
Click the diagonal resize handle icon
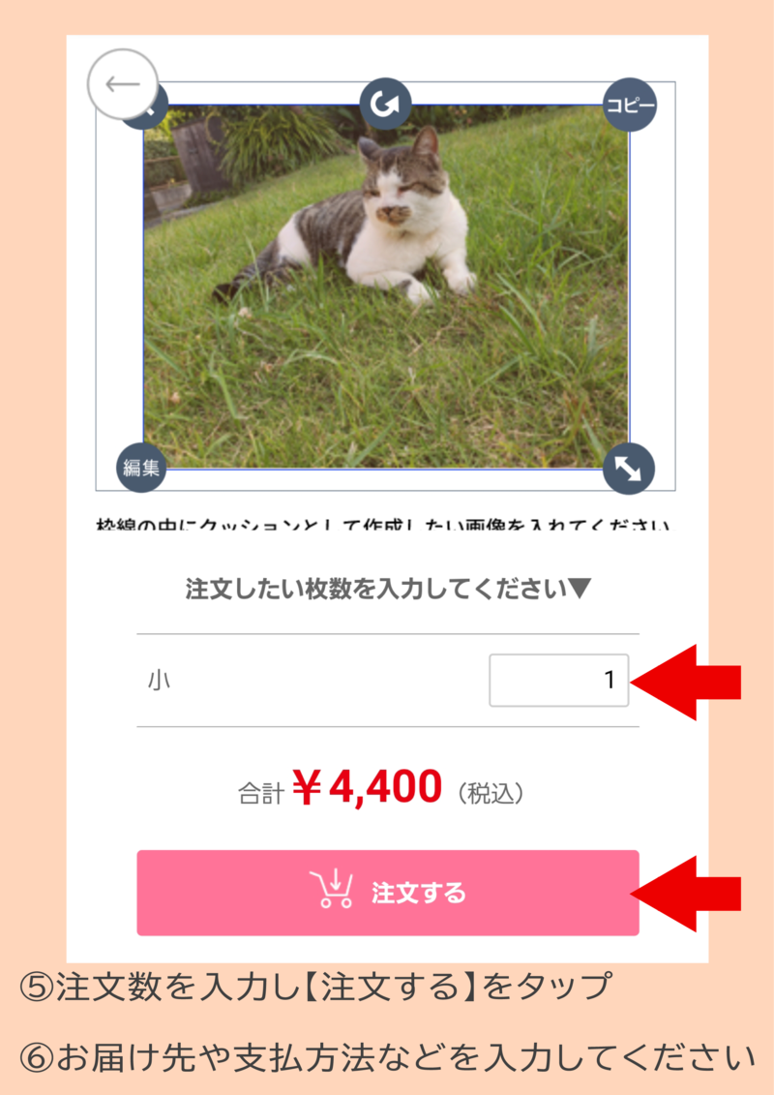(x=628, y=468)
